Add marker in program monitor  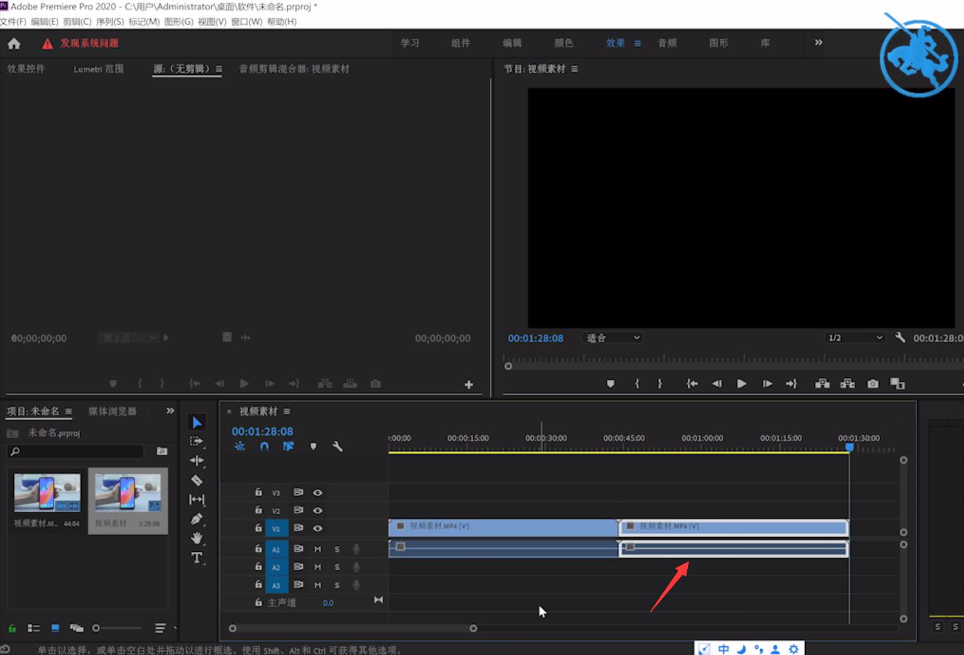pos(611,384)
